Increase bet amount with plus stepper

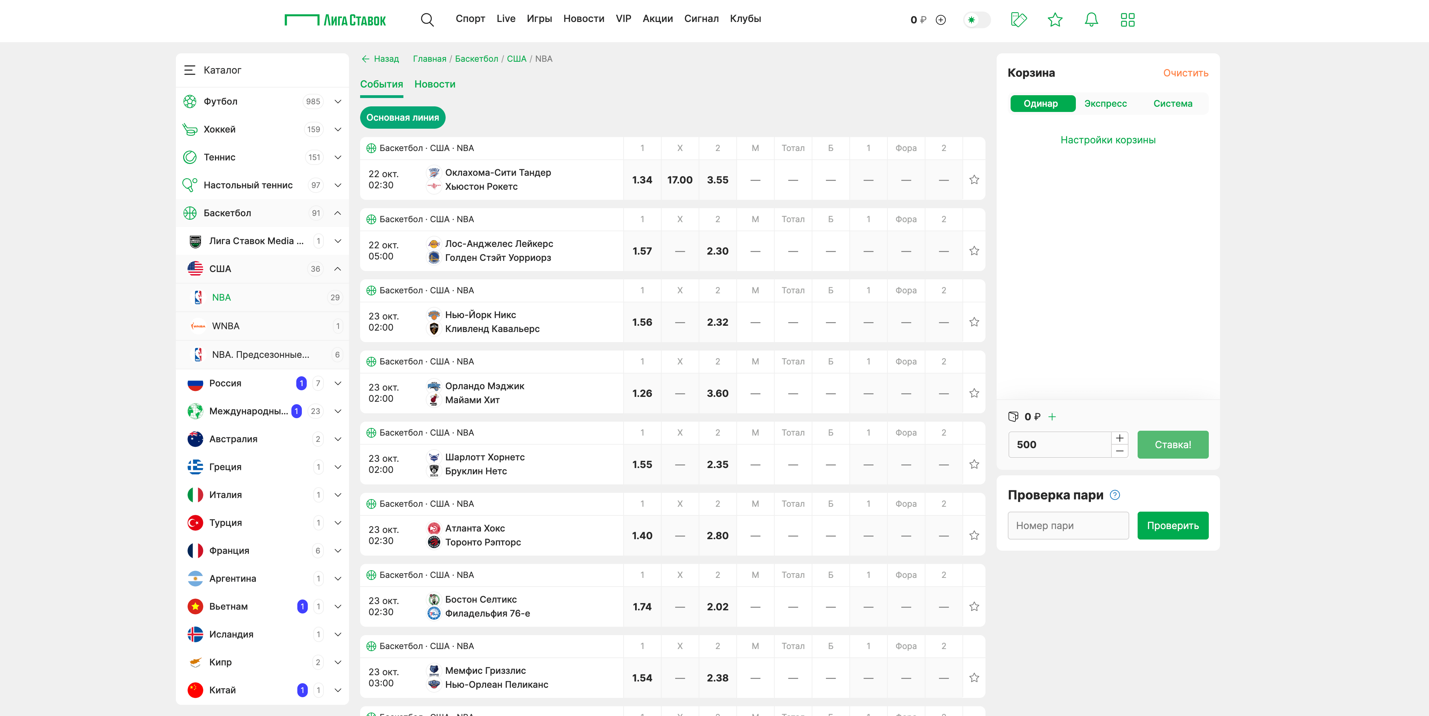point(1119,438)
